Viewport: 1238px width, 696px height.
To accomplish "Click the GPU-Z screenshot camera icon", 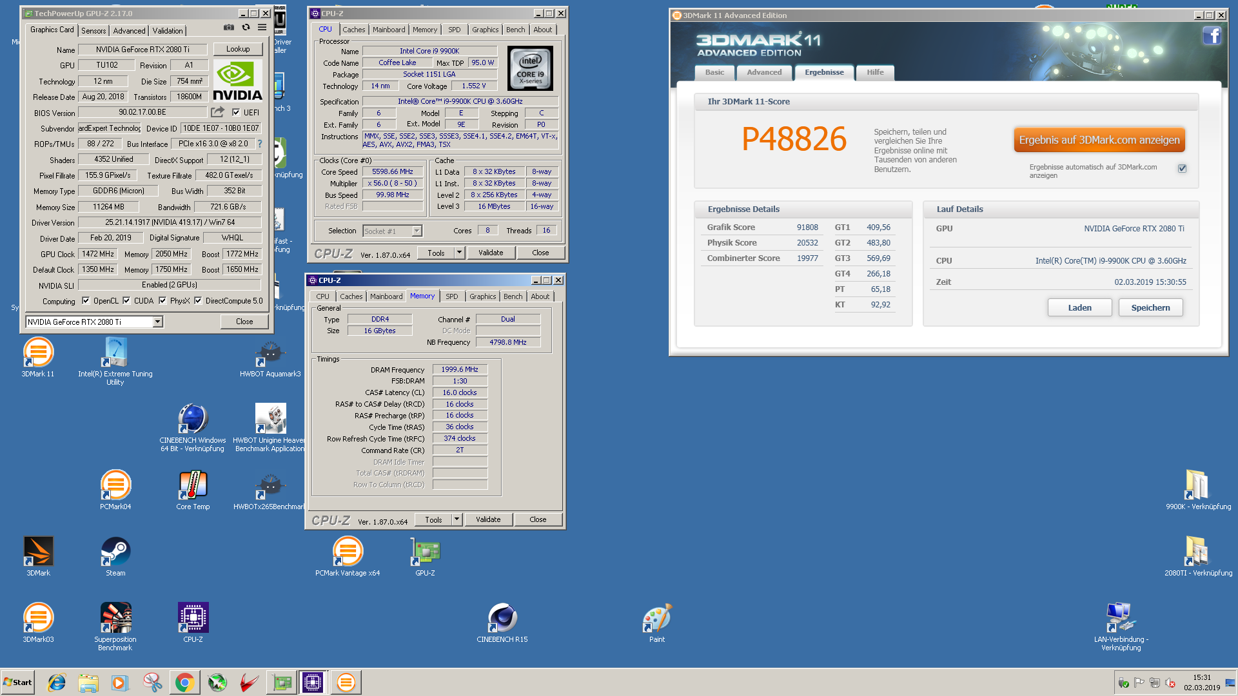I will [x=229, y=28].
